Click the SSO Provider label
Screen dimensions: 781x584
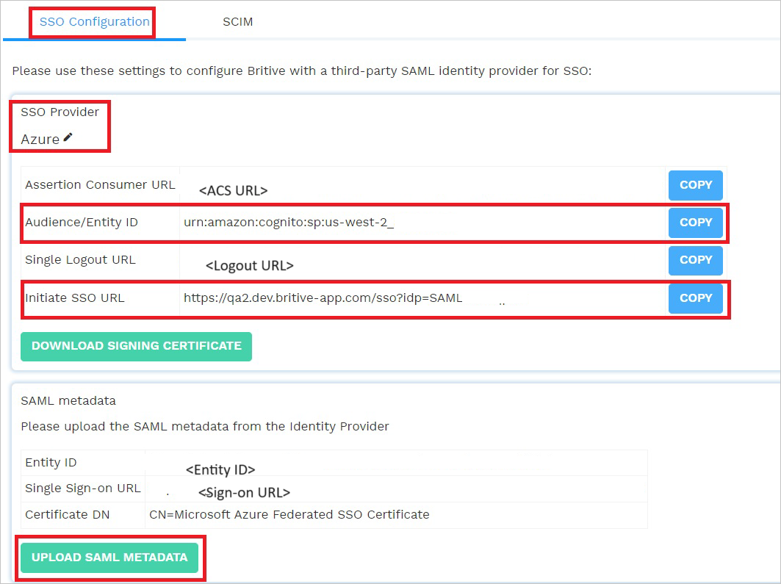[60, 112]
